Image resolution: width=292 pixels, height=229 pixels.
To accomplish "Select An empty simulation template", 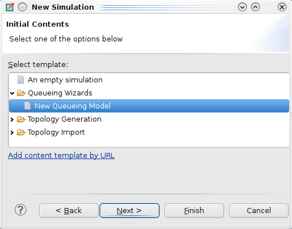I will coord(65,80).
